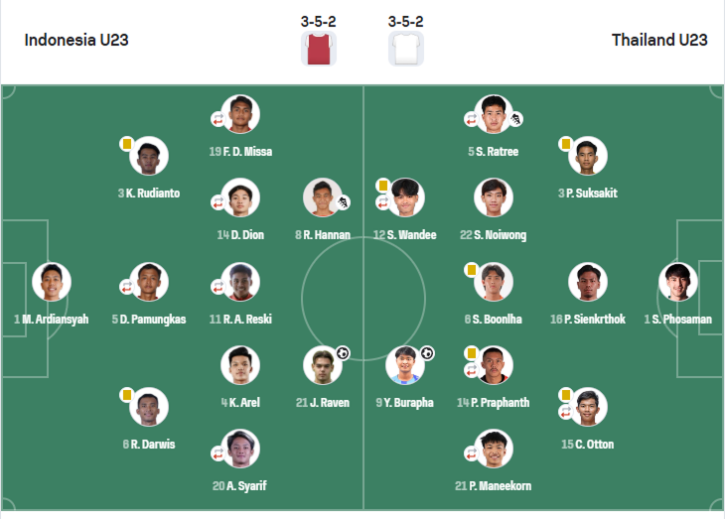Click the red Indonesia U23 jersey icon

pos(319,49)
